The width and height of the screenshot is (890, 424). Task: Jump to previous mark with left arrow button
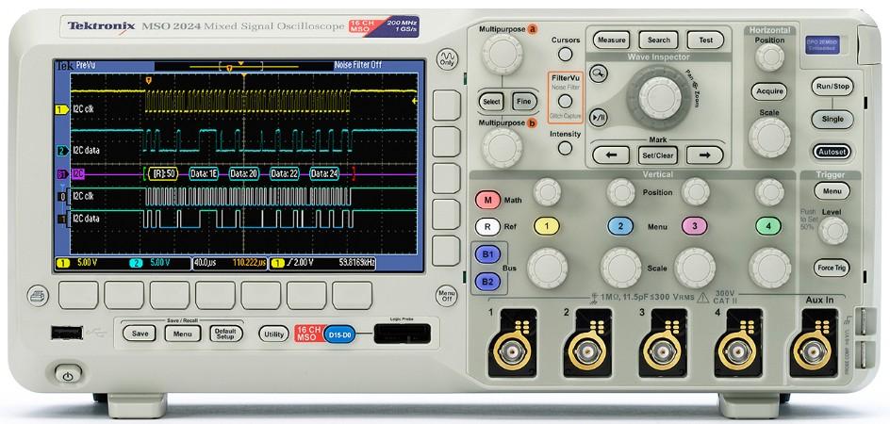[x=611, y=155]
